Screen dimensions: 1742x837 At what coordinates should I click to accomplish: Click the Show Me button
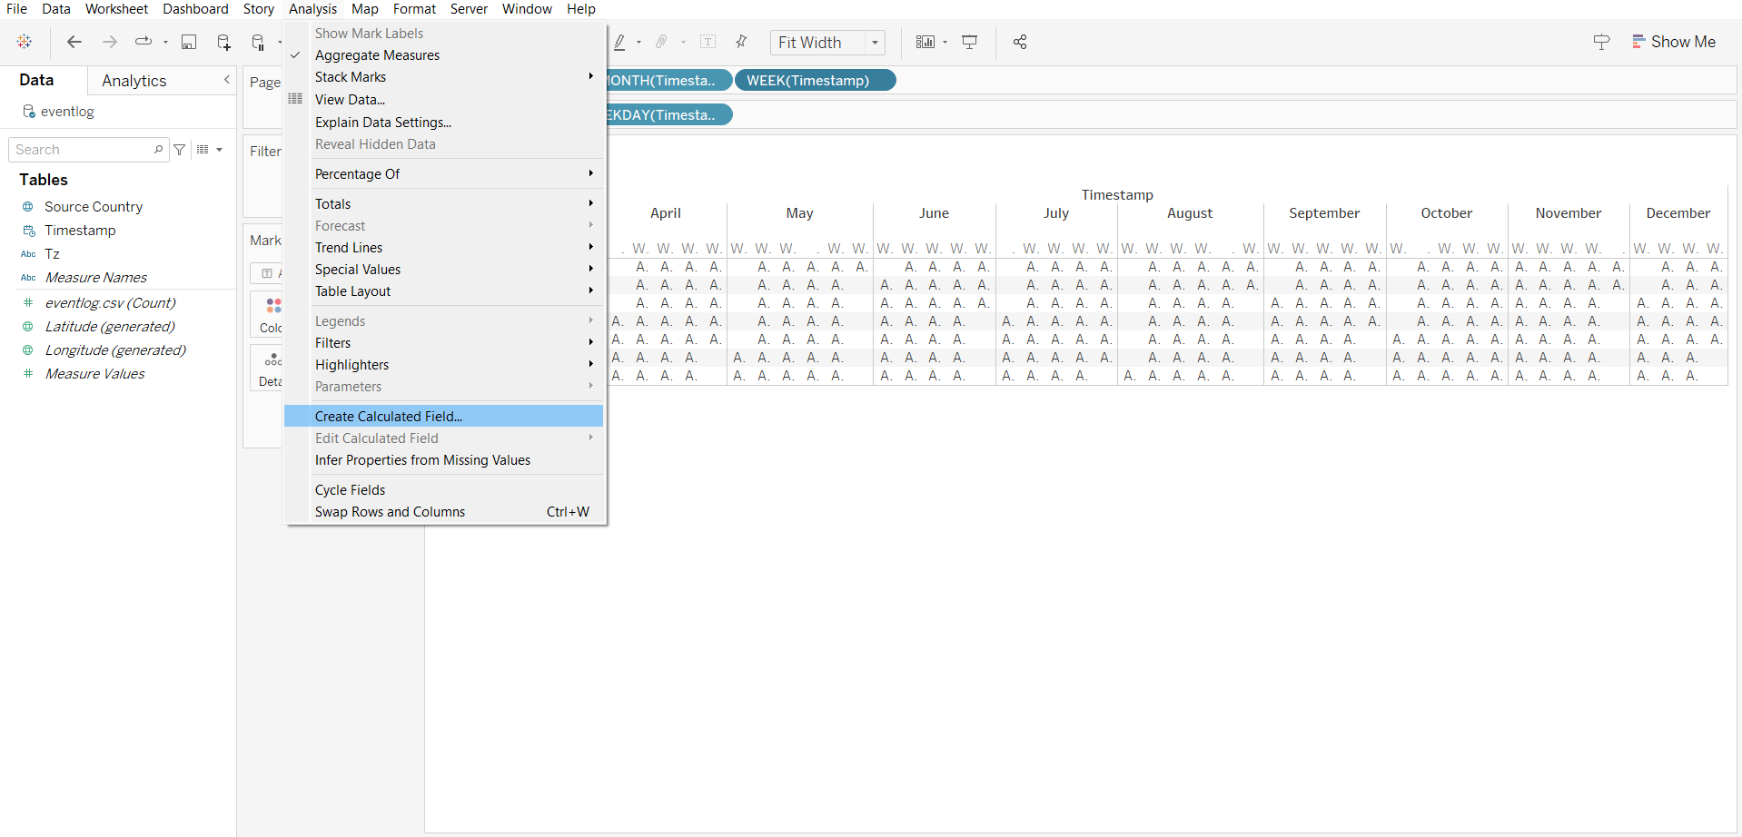1674,42
